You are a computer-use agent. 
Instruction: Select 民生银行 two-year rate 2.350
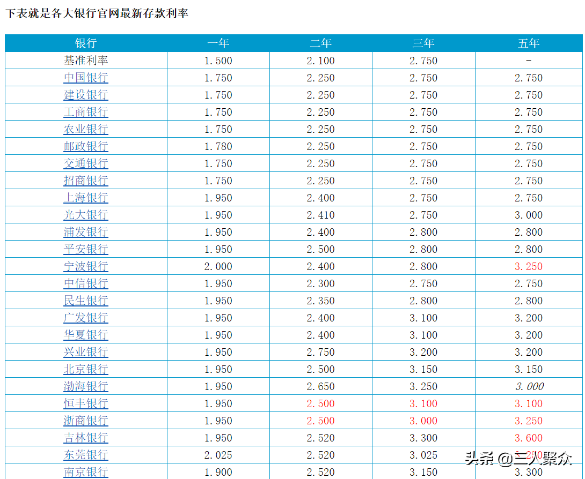(321, 300)
